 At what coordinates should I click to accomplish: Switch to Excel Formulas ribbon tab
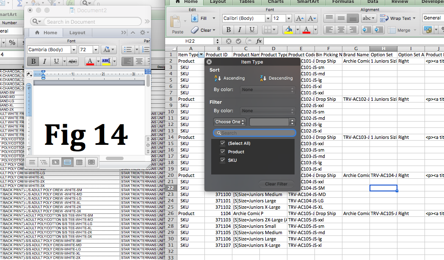click(x=343, y=2)
